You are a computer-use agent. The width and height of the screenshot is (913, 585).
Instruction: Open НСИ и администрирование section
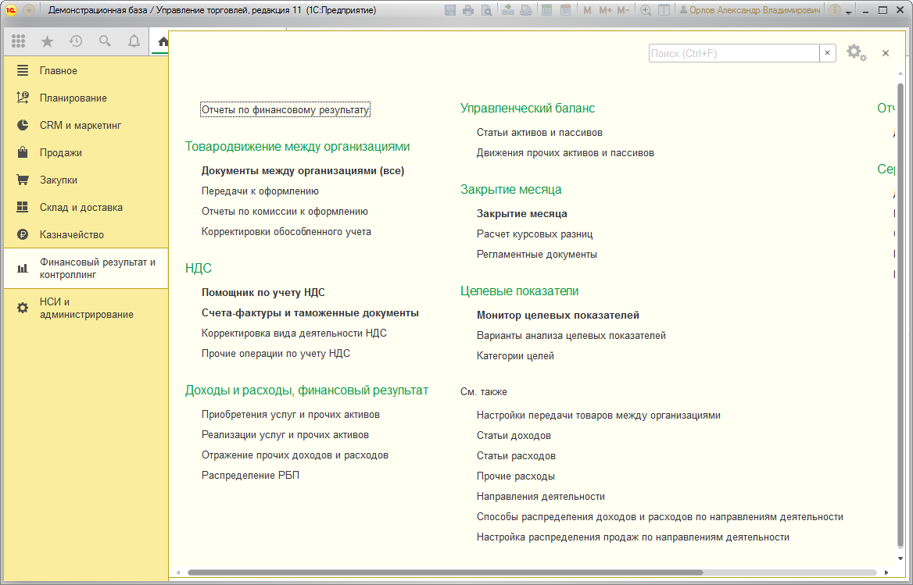click(x=86, y=309)
